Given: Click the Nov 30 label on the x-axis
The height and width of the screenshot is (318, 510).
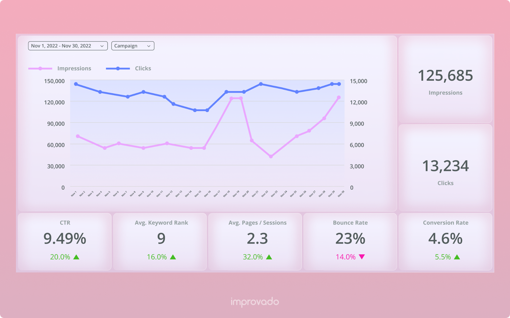Looking at the screenshot, I should pyautogui.click(x=340, y=193).
